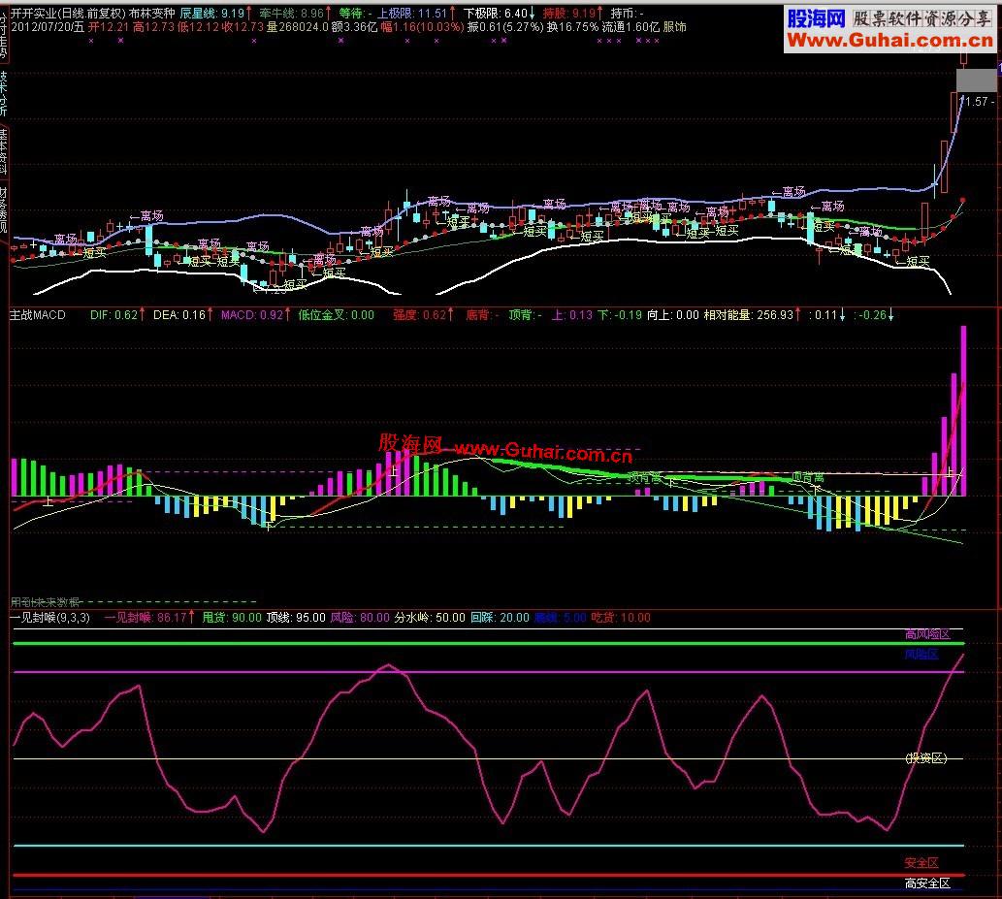Click the 甩货: 90.00 value
Screen dimensions: 1002x899
coord(232,618)
